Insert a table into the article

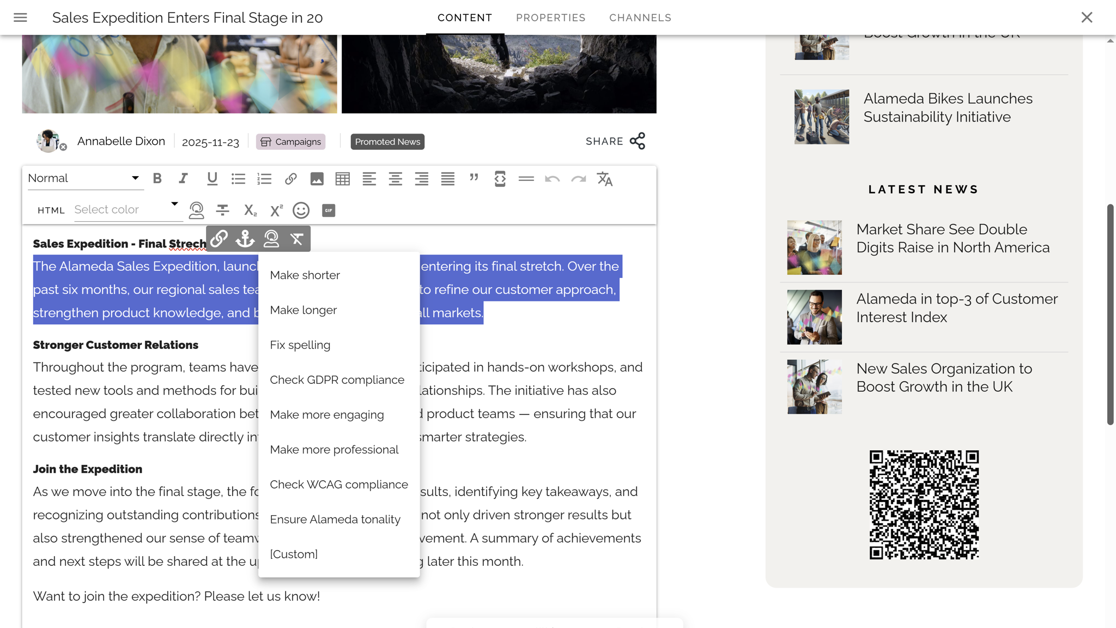pos(343,178)
